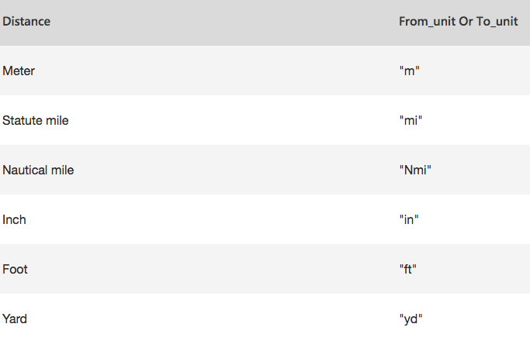Viewport: 530px width, 341px height.
Task: Click the "mi" unit code
Action: [410, 121]
